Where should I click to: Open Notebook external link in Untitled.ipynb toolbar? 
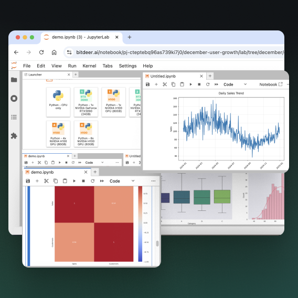click(271, 84)
